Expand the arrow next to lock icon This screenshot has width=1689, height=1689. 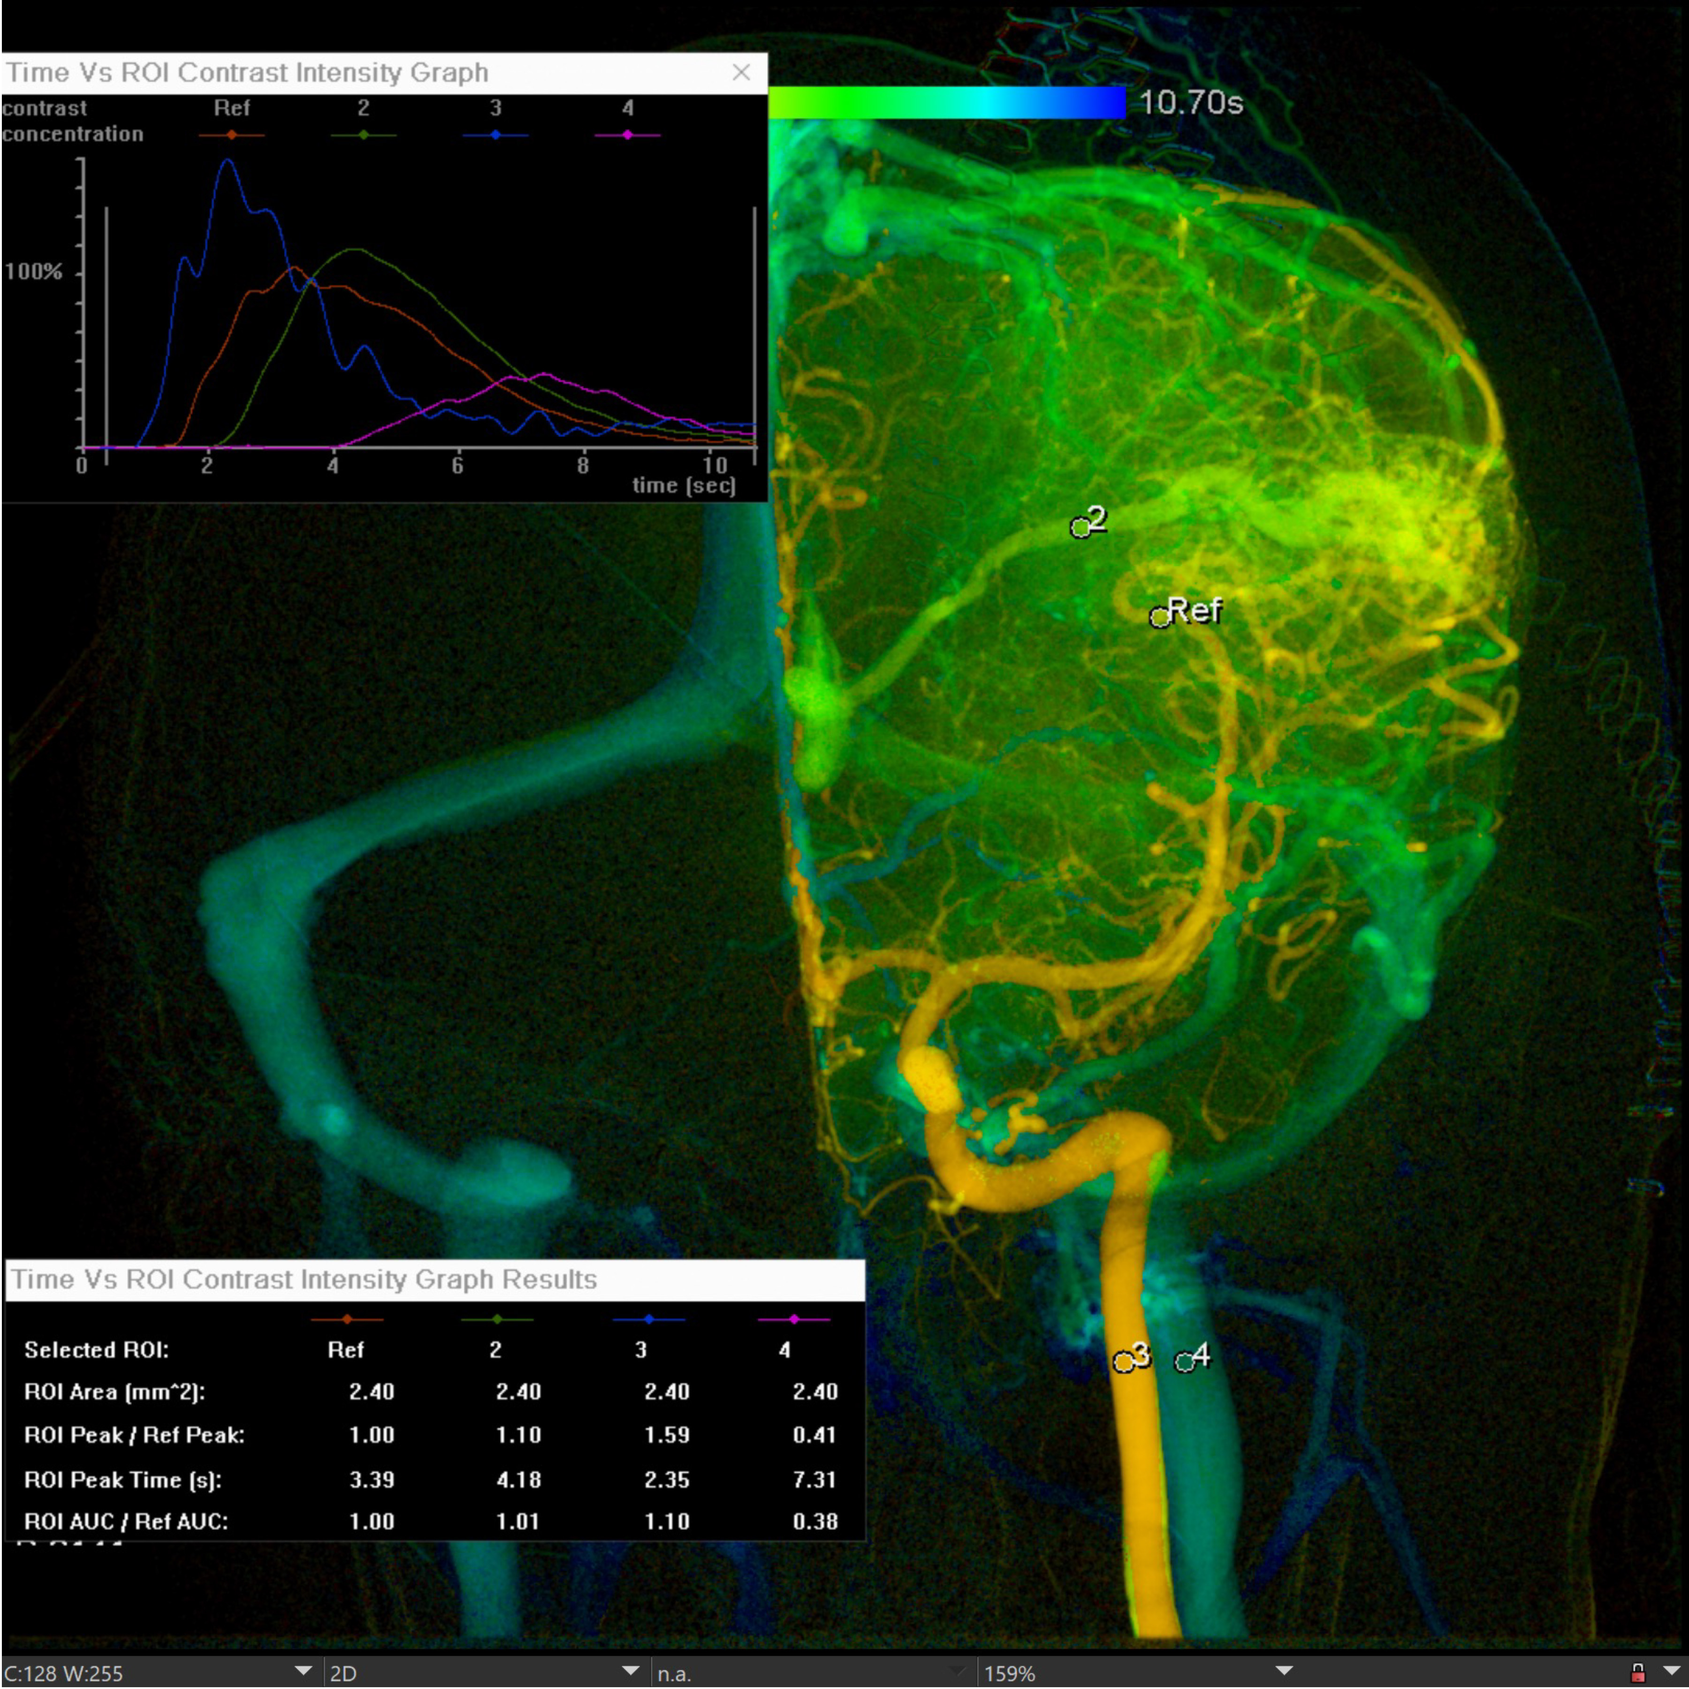[1671, 1672]
